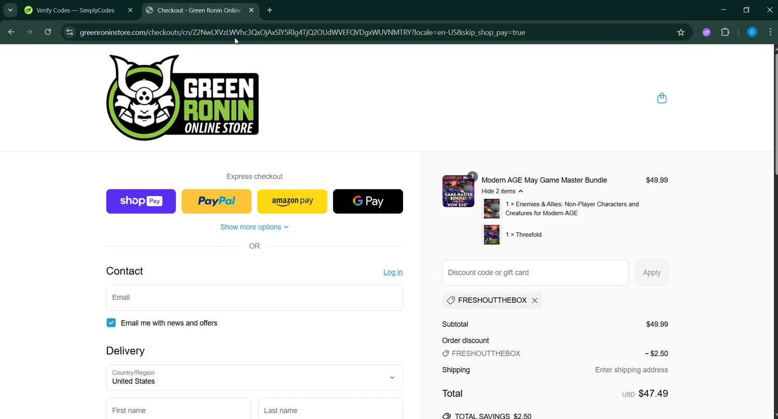This screenshot has height=419, width=778.
Task: Bookmark this page with the star icon
Action: pyautogui.click(x=681, y=32)
